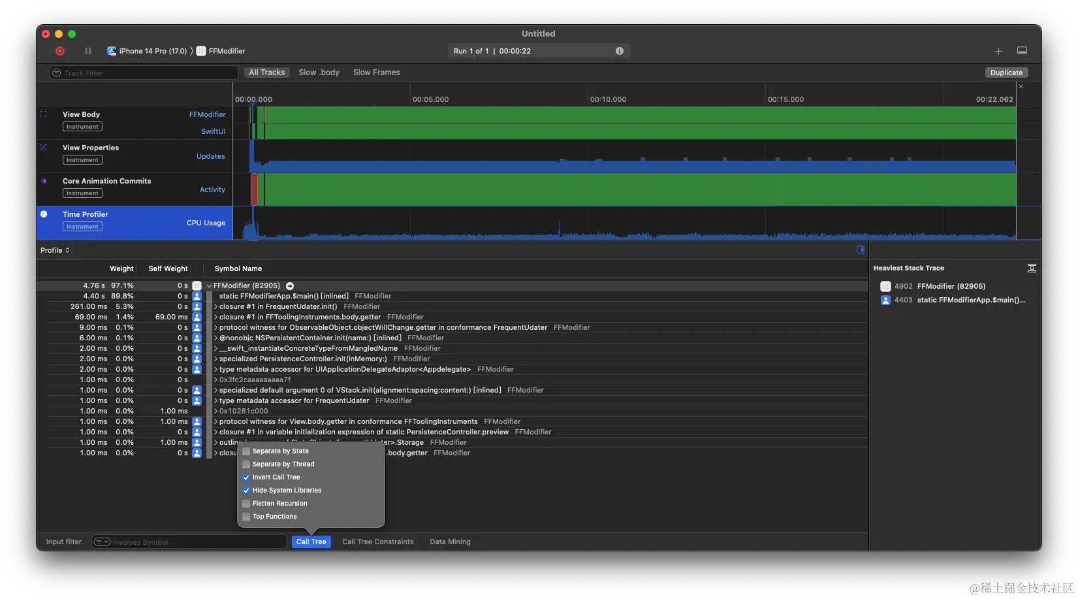The width and height of the screenshot is (1078, 599).
Task: Click the View Properties instrument icon
Action: pyautogui.click(x=44, y=148)
